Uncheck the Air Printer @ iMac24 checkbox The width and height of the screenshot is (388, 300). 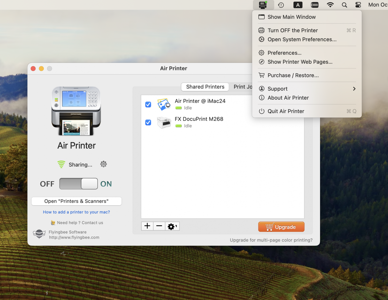point(148,104)
